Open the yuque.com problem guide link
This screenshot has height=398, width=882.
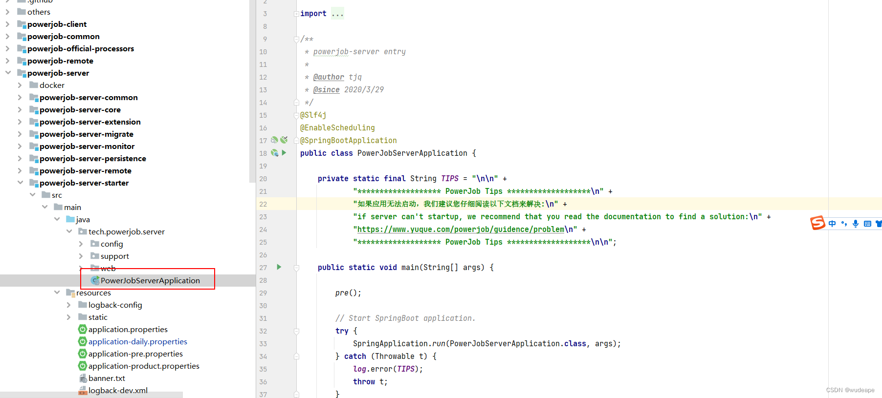(461, 230)
